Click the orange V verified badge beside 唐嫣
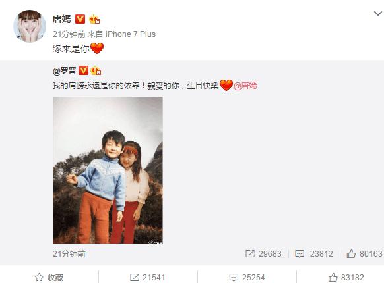384x283 pixels. click(80, 19)
